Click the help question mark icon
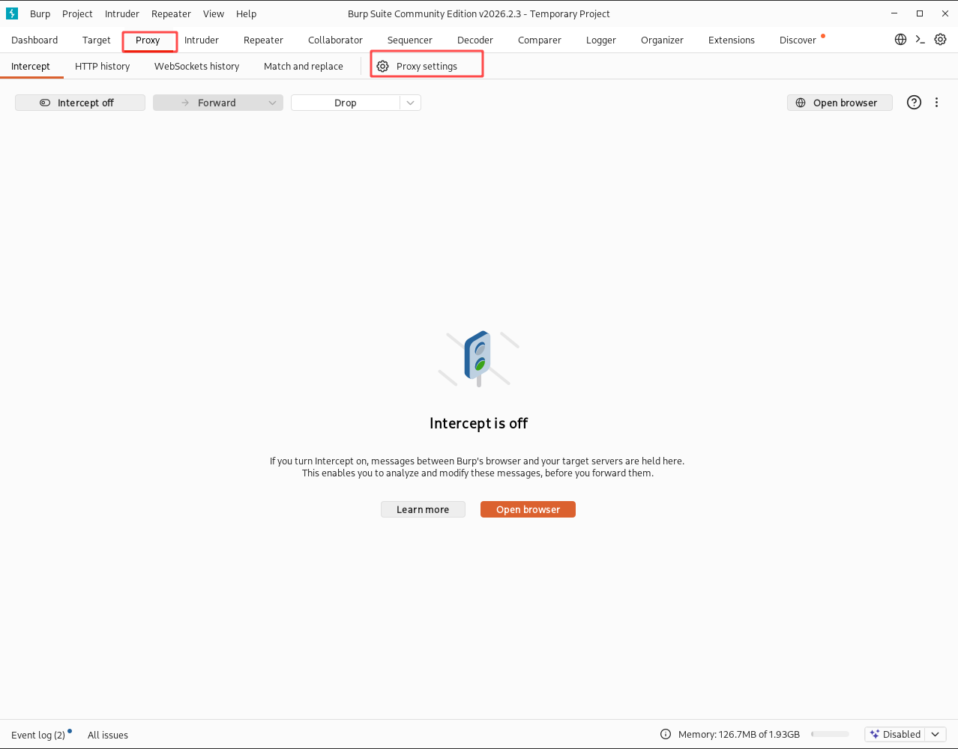The height and width of the screenshot is (749, 958). [x=914, y=103]
